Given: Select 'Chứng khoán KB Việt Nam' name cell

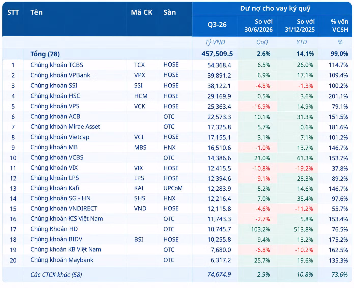Looking at the screenshot, I should [x=66, y=250].
